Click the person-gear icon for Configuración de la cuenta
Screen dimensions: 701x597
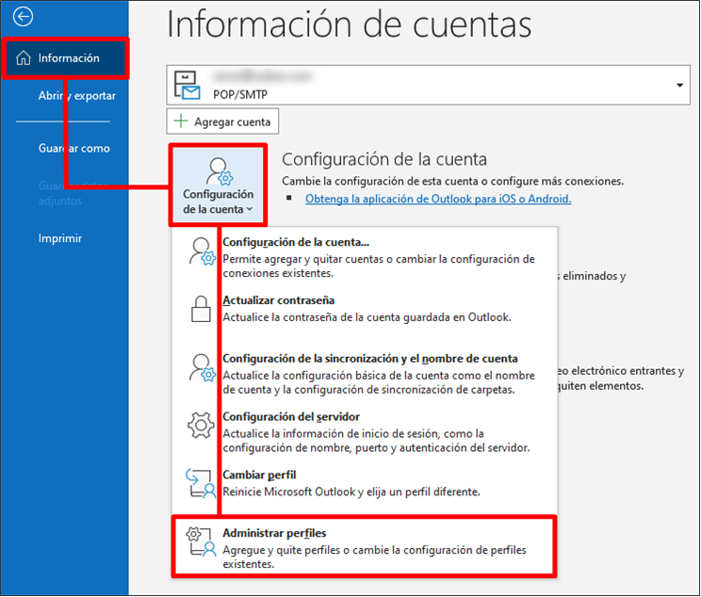click(201, 252)
